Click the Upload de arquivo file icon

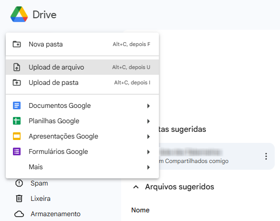(x=17, y=67)
